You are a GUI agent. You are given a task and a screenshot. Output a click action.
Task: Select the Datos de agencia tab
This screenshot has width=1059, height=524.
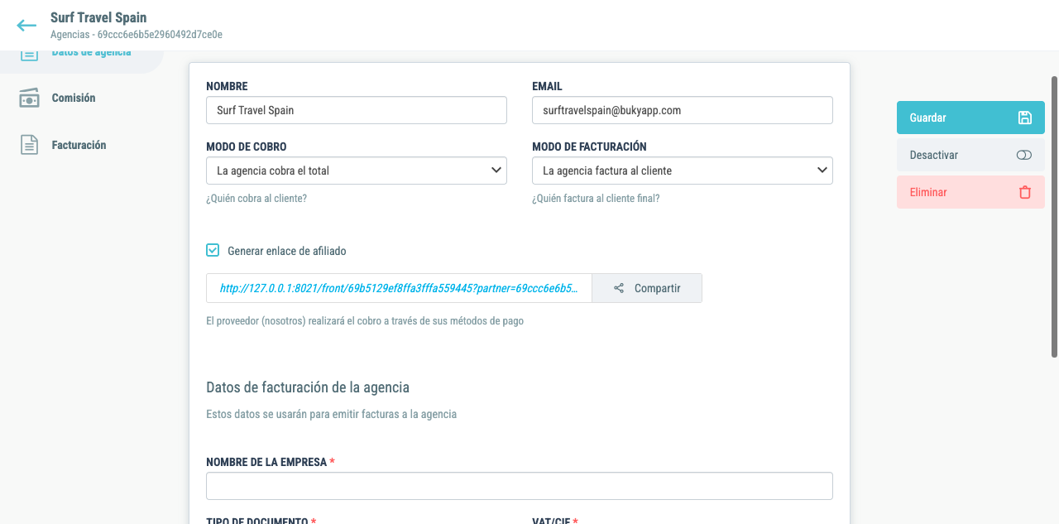83,56
